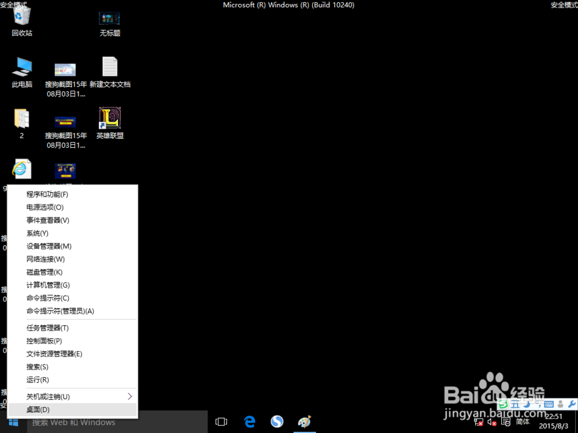Select the 回收站 recycle bin icon
Image resolution: width=578 pixels, height=433 pixels.
22,22
